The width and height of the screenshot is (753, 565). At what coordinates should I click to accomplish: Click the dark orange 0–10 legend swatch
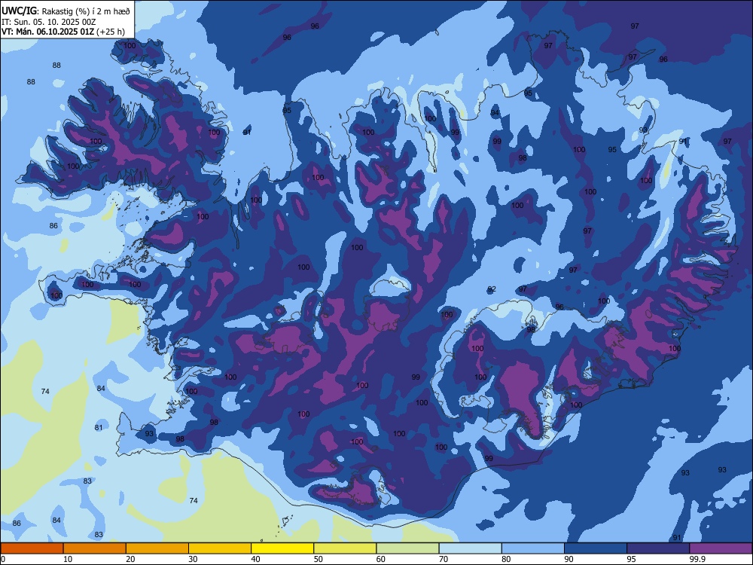tap(32, 548)
